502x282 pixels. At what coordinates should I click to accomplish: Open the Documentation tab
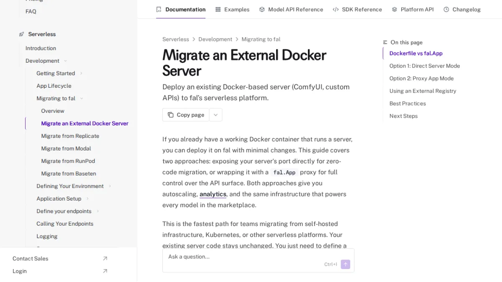pyautogui.click(x=181, y=9)
